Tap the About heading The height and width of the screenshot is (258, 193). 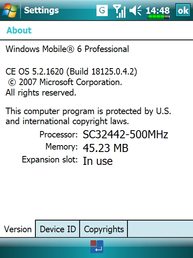point(19,30)
